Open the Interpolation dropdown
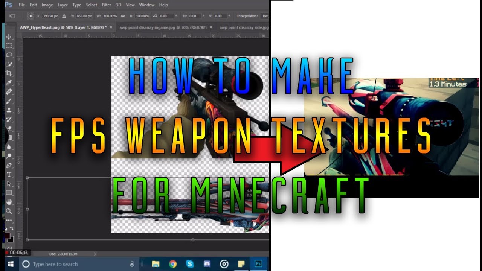 265,16
